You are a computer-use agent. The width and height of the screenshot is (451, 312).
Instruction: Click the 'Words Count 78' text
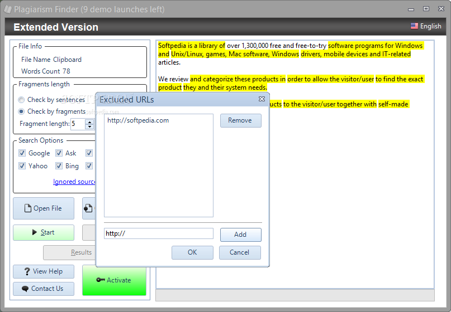[x=45, y=71]
